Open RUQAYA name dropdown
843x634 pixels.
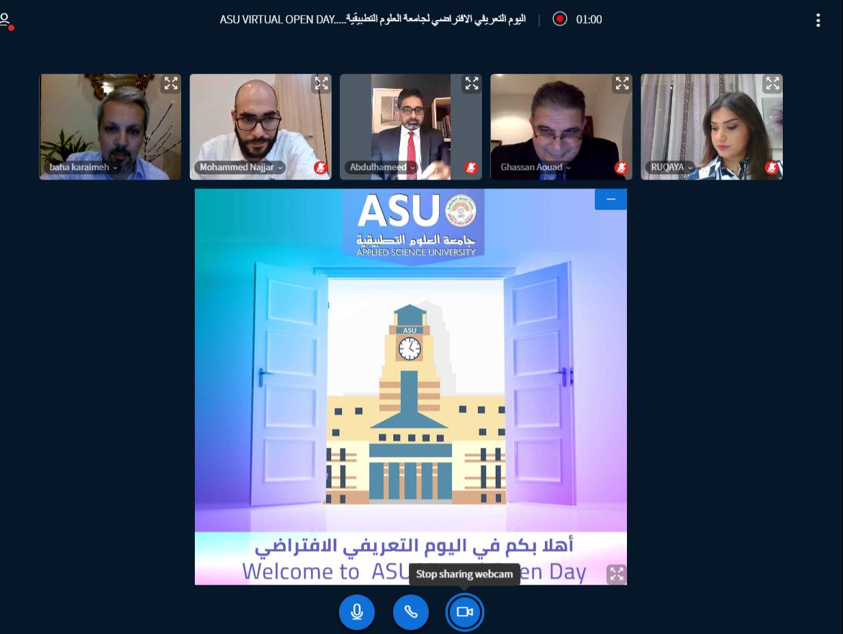click(x=671, y=167)
